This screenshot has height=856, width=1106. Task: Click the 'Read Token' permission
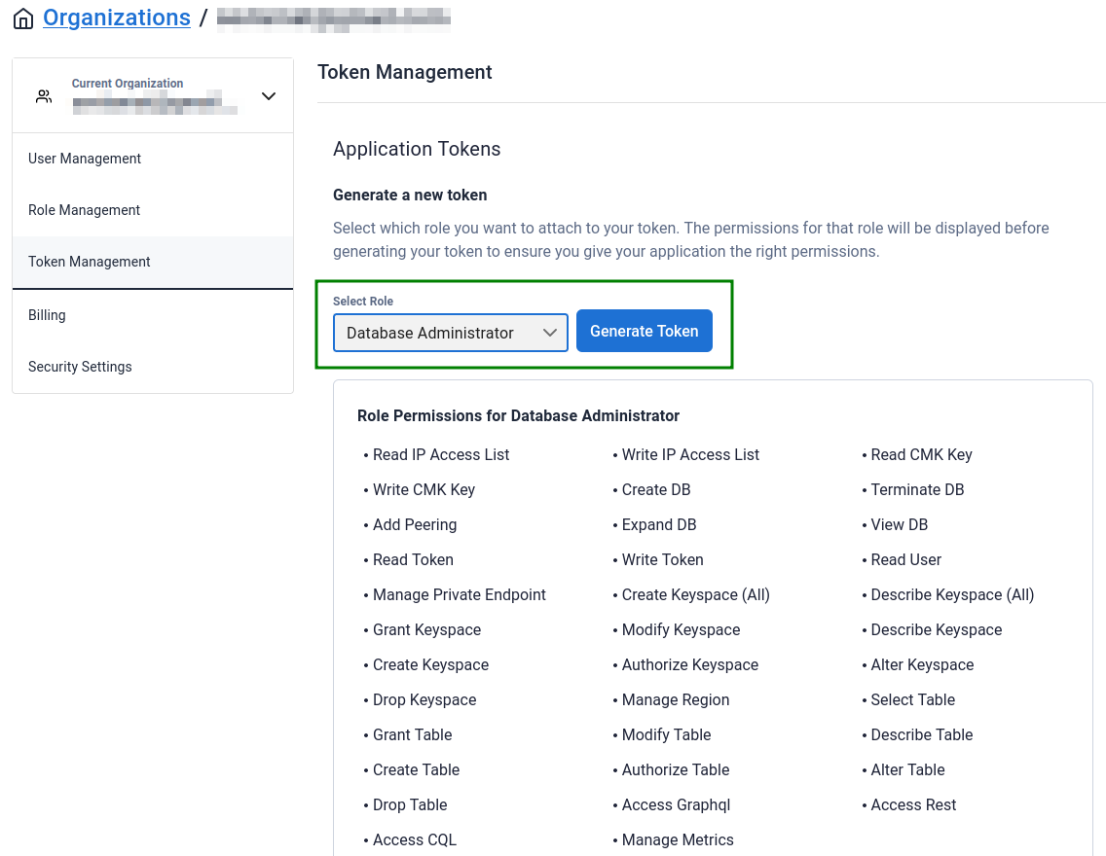pyautogui.click(x=413, y=560)
